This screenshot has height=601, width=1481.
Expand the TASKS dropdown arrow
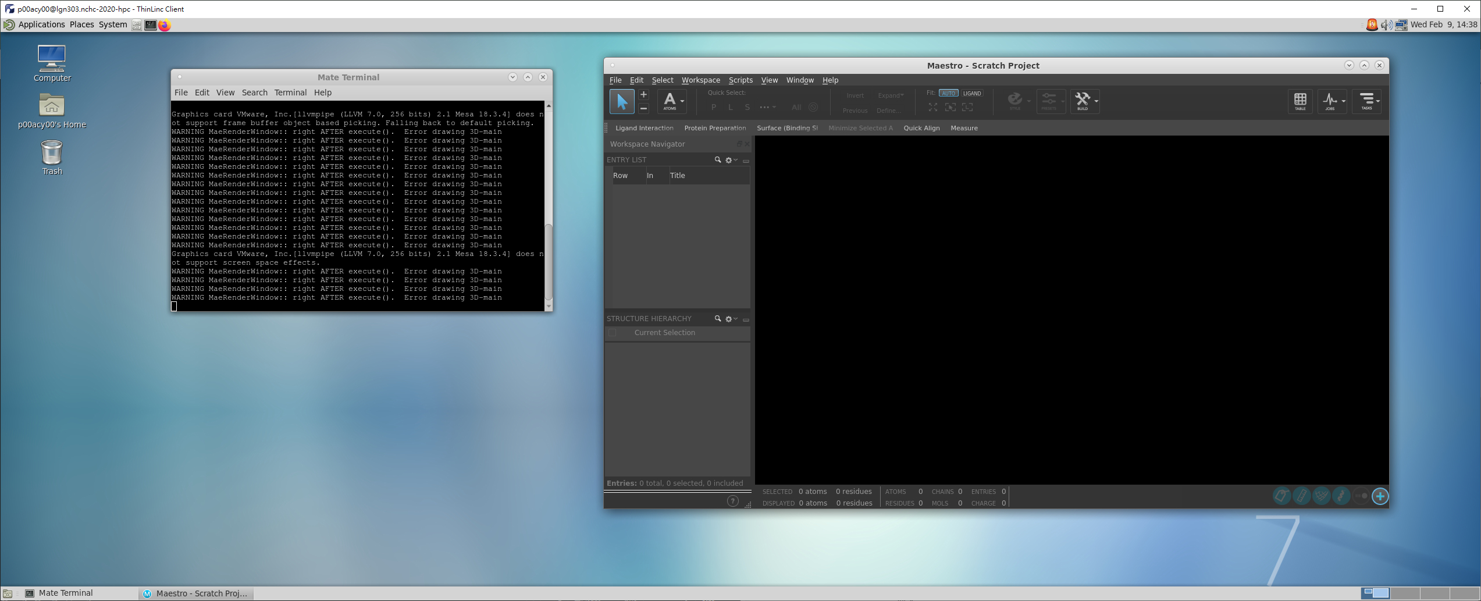tap(1377, 101)
